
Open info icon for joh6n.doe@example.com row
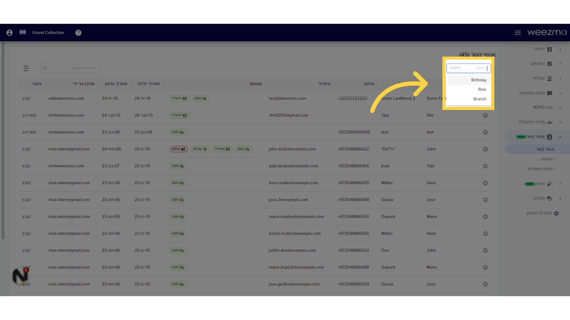click(x=485, y=251)
